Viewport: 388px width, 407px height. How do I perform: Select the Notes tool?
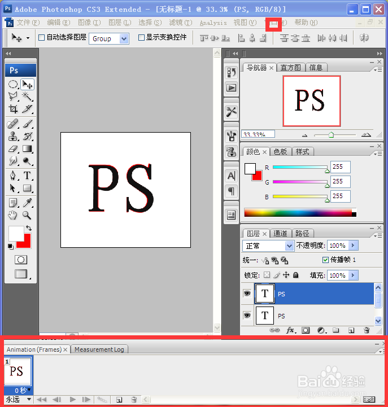pyautogui.click(x=13, y=203)
